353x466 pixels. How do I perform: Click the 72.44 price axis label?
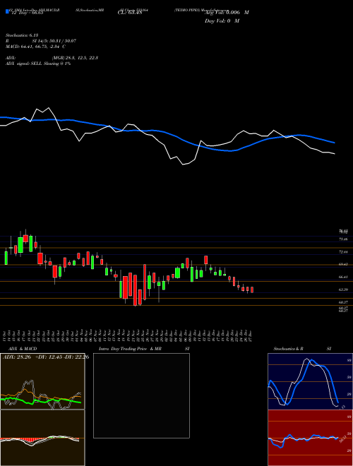[x=343, y=252]
